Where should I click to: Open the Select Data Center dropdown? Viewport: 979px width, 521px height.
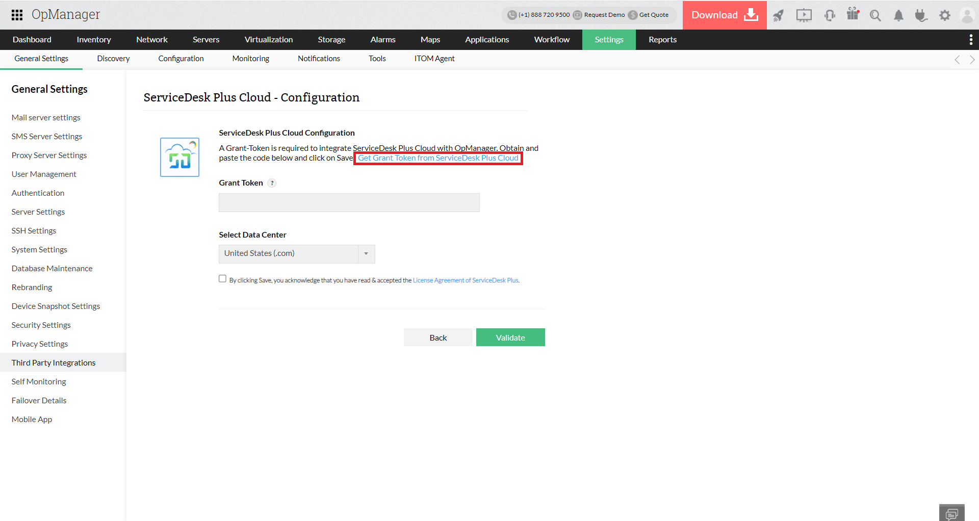(366, 253)
